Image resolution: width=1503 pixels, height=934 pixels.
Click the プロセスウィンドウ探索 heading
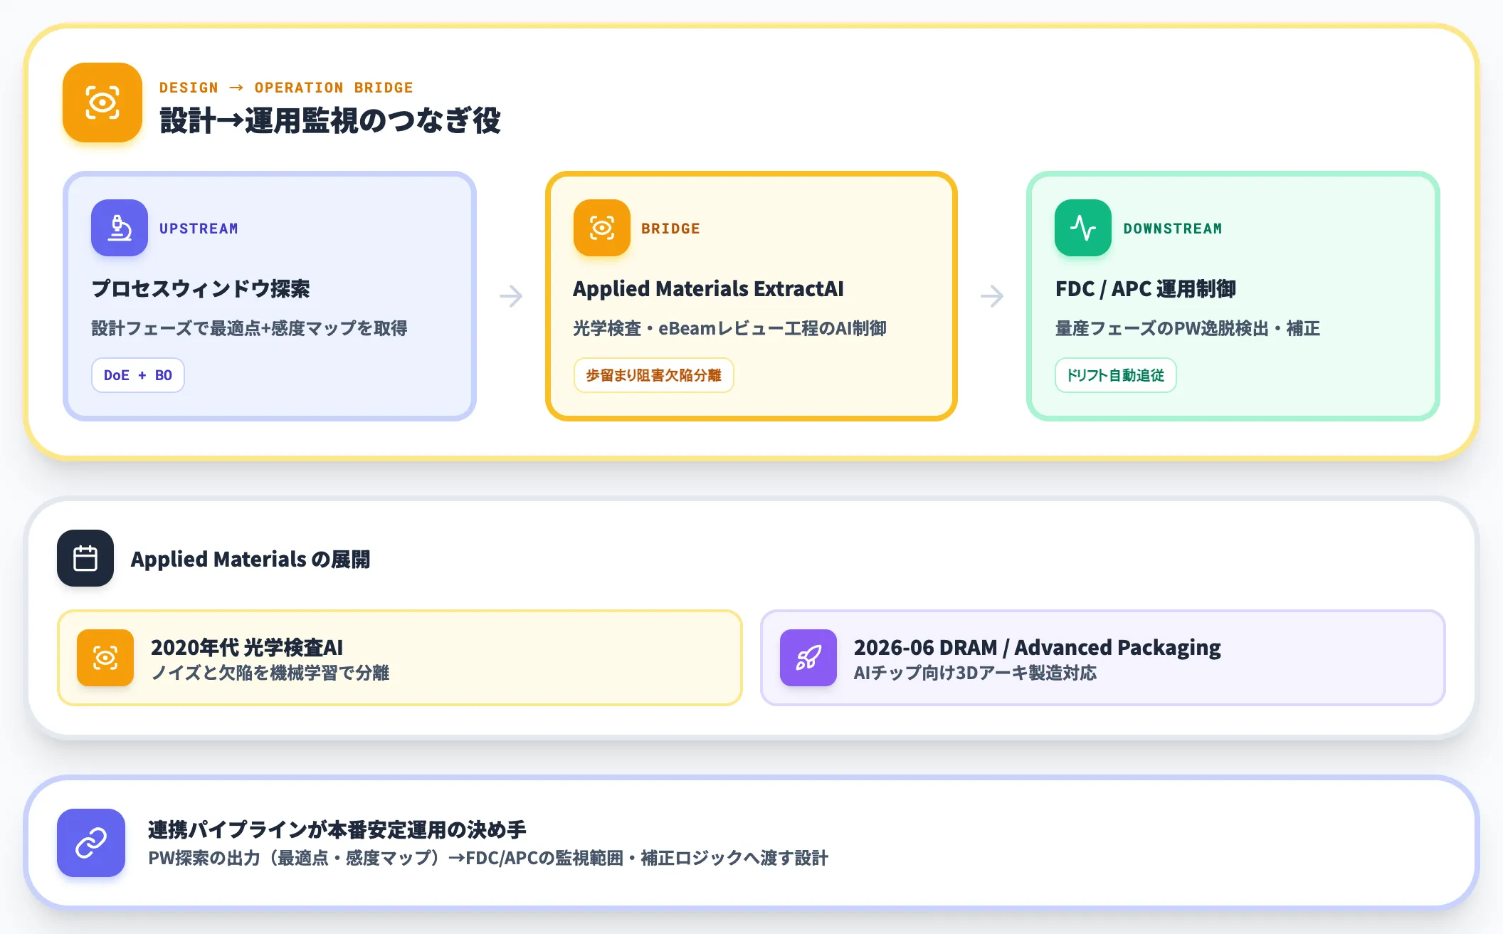[201, 289]
